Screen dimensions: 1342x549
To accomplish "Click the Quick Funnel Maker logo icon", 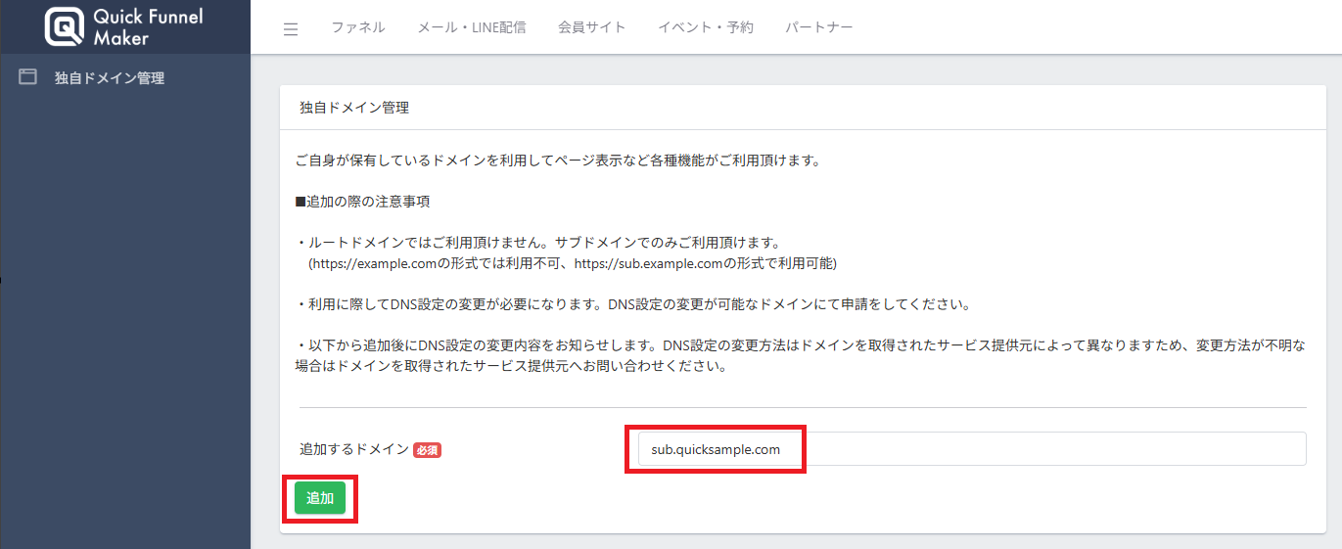I will coord(65,26).
